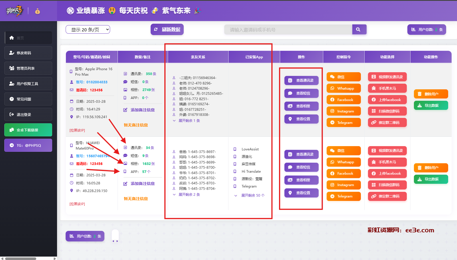Click the home icon labeled 首页
Image resolution: width=457 pixels, height=260 pixels.
click(x=12, y=38)
